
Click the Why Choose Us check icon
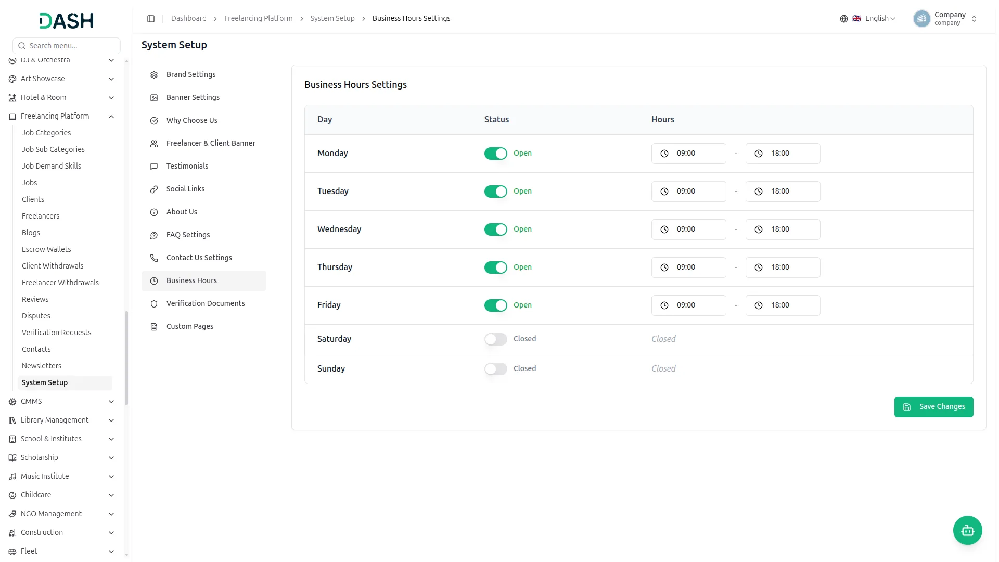154,121
